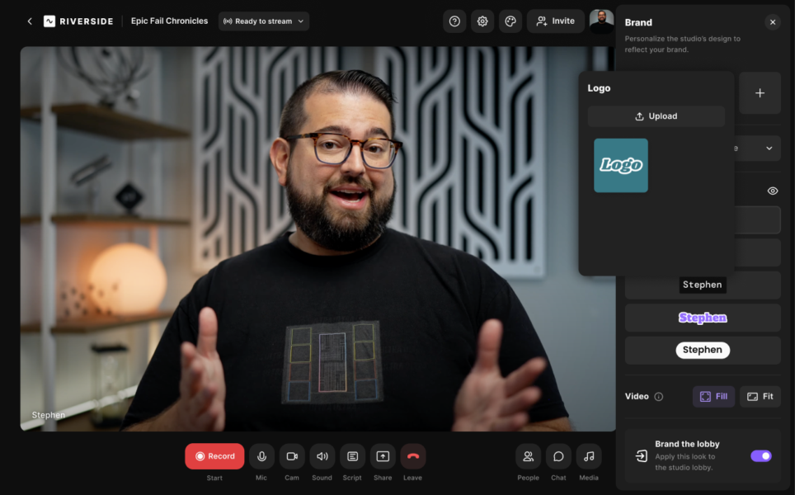Click the uploaded Logo thumbnail
This screenshot has width=795, height=495.
tap(620, 165)
